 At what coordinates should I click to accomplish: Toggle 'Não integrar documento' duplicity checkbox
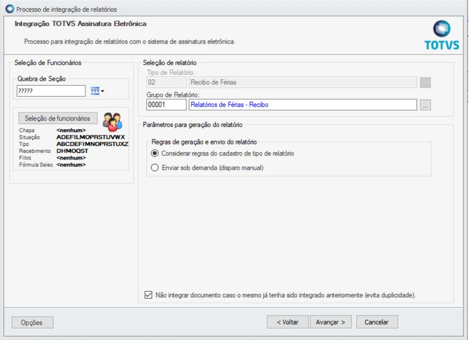[148, 295]
